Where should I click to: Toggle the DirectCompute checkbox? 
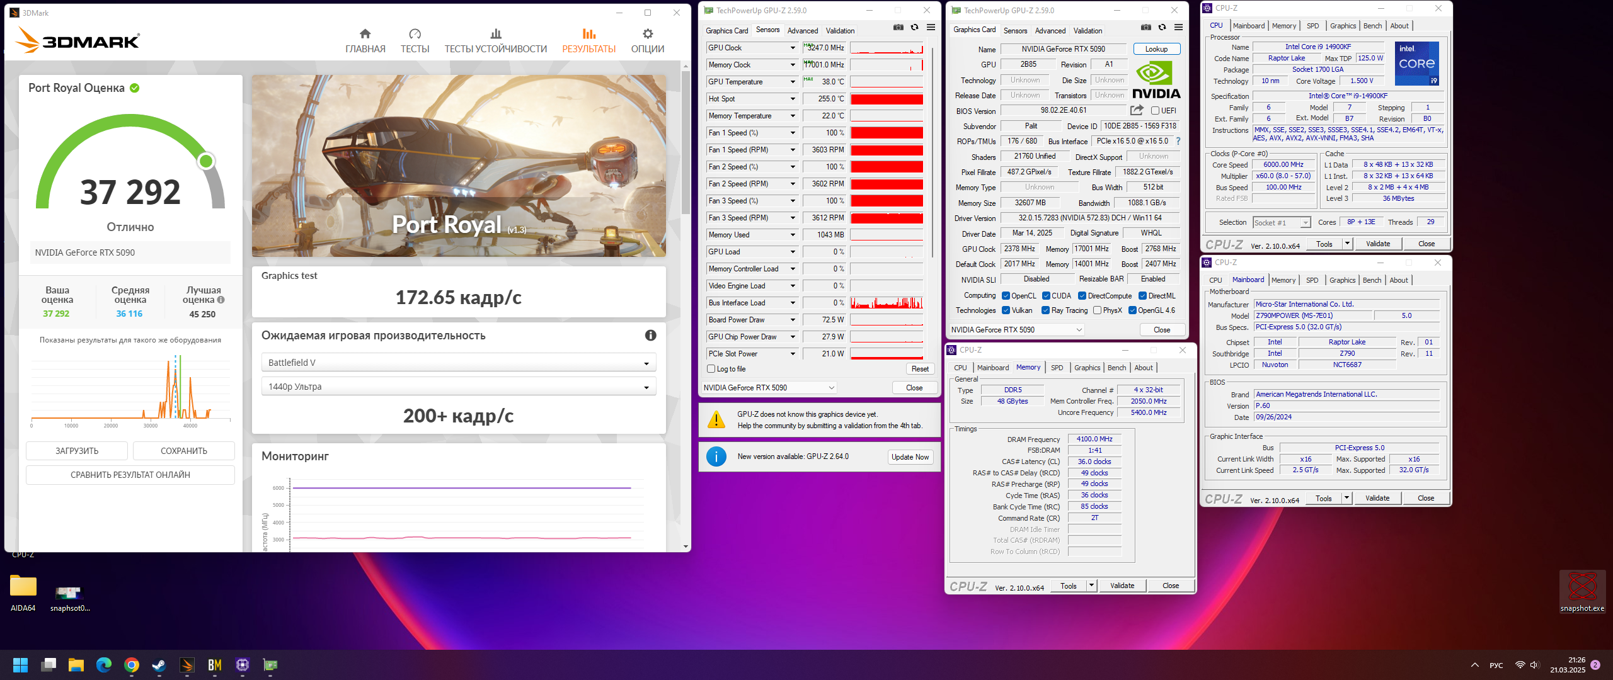click(x=1082, y=296)
